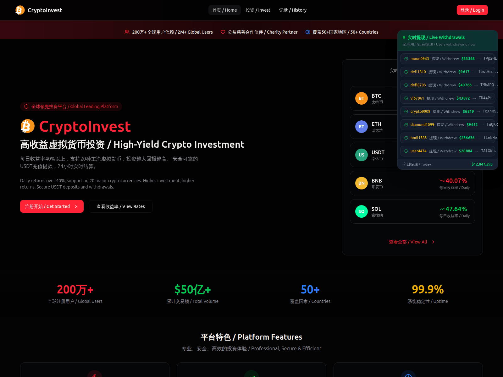Open the Invest navigation item
This screenshot has height=377, width=503.
pos(258,10)
